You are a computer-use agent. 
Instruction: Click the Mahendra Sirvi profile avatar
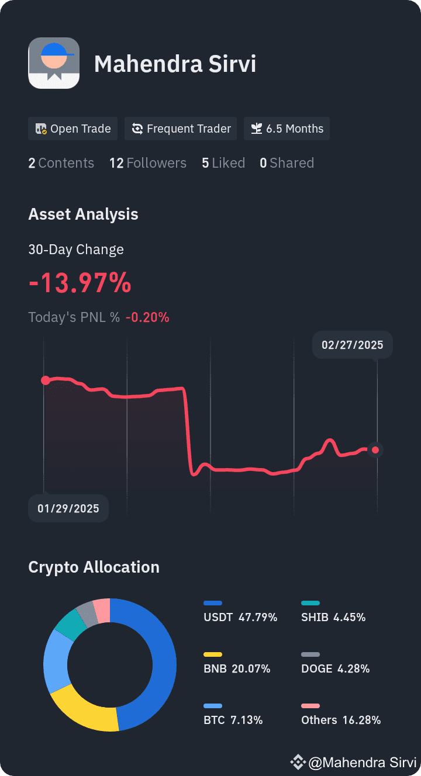coord(54,63)
